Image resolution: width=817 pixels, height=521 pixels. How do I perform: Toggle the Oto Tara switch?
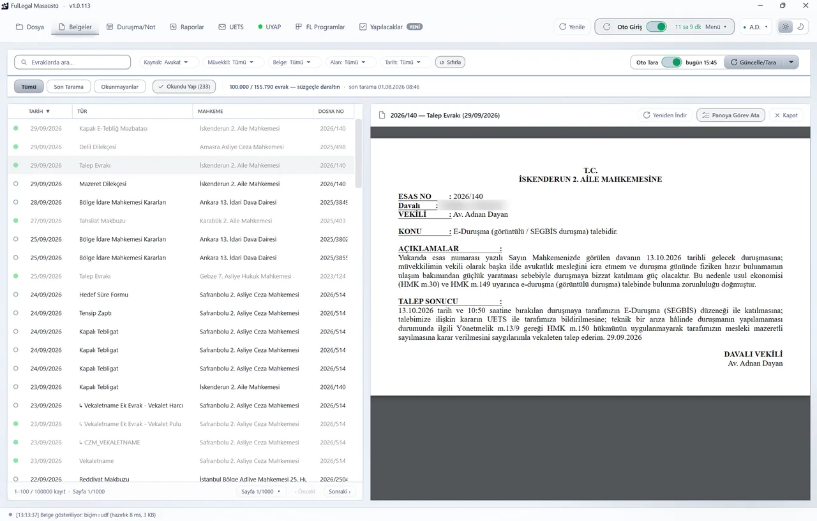coord(671,62)
